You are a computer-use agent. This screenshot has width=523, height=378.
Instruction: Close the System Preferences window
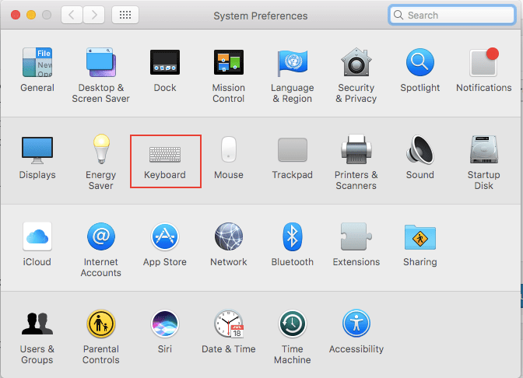click(16, 15)
